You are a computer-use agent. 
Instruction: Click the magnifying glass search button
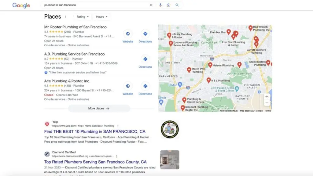coord(177,5)
